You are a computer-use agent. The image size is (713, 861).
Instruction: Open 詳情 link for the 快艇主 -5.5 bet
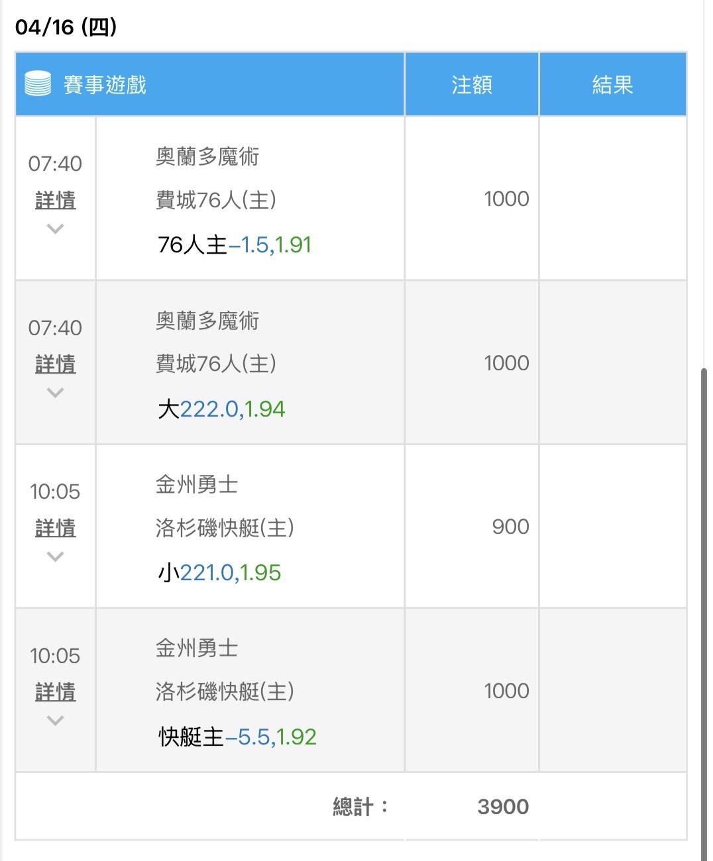click(x=56, y=692)
